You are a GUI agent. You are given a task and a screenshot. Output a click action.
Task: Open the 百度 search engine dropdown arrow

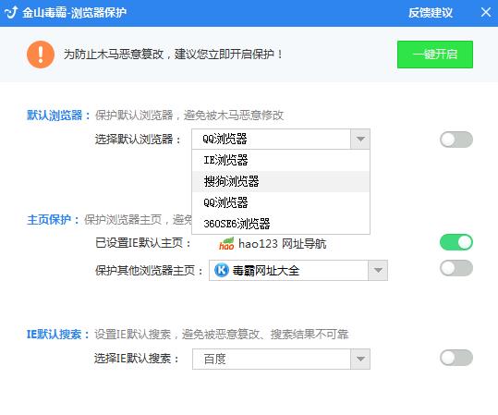click(360, 359)
